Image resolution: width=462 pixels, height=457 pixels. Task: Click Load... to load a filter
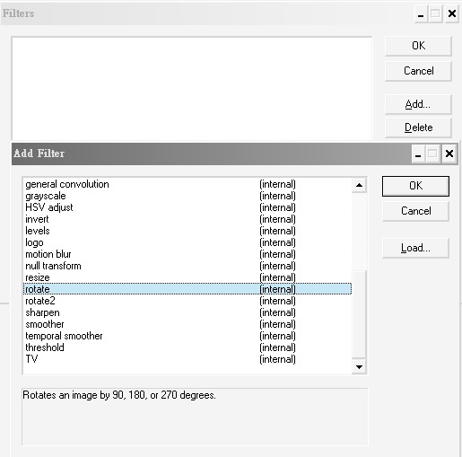click(x=415, y=248)
